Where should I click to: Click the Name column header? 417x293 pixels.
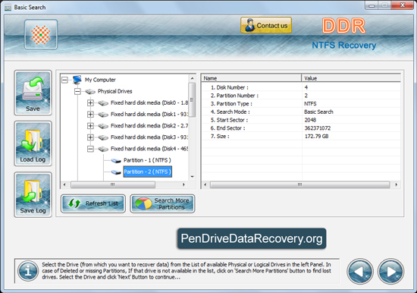251,78
